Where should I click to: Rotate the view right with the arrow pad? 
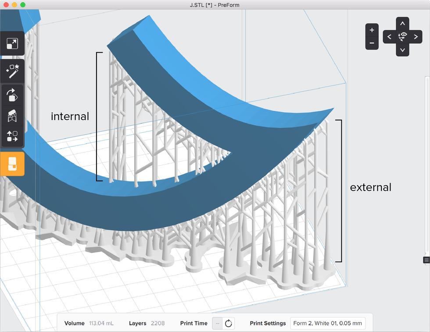tap(416, 37)
